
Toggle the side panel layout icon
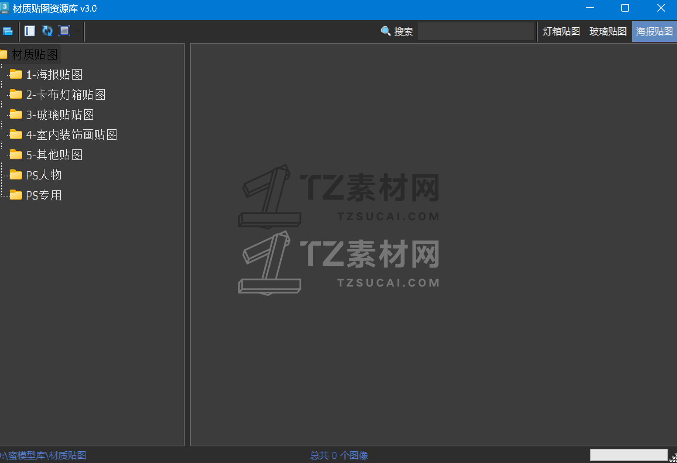[x=30, y=31]
